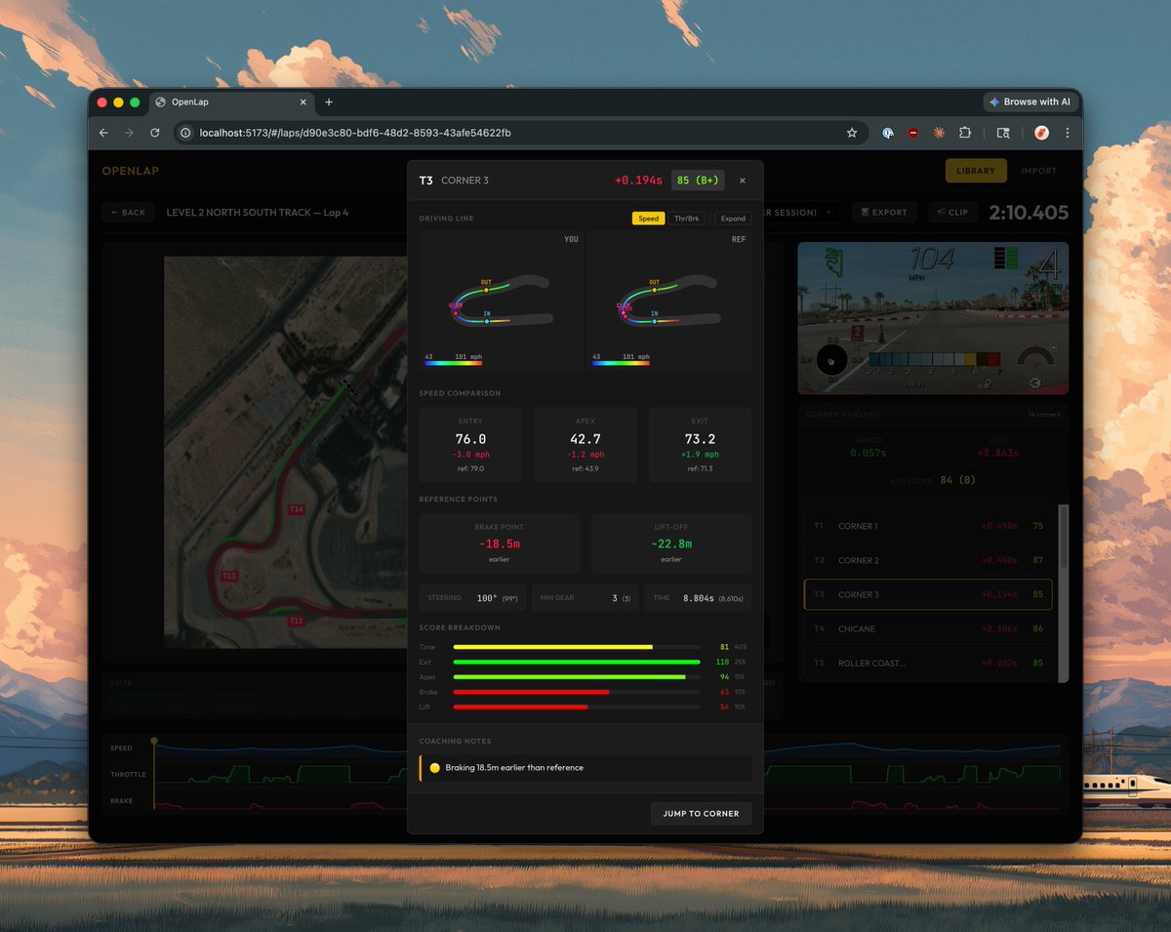
Task: Click the Time 8.804s stat
Action: pyautogui.click(x=698, y=598)
